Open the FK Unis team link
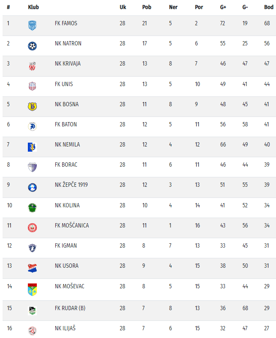276x338 pixels. pyautogui.click(x=64, y=84)
